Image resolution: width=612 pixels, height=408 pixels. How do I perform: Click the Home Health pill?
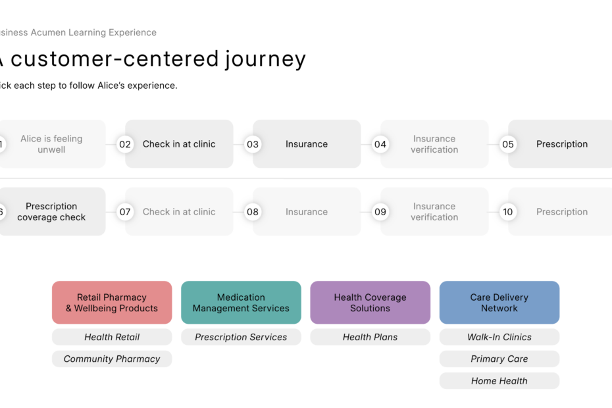coord(499,380)
